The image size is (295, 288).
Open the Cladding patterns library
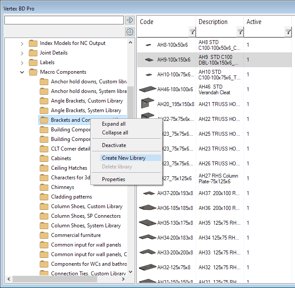tap(71, 197)
